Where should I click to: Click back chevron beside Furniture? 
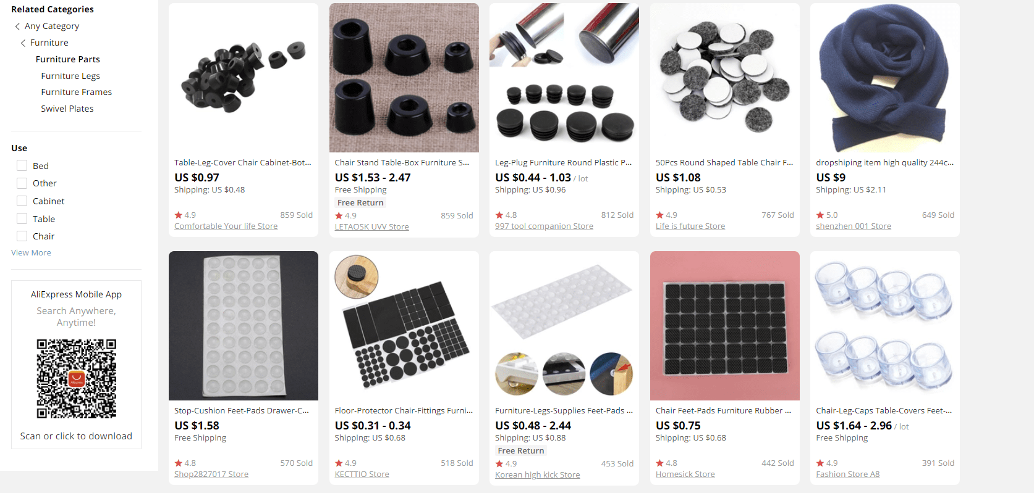pyautogui.click(x=23, y=43)
